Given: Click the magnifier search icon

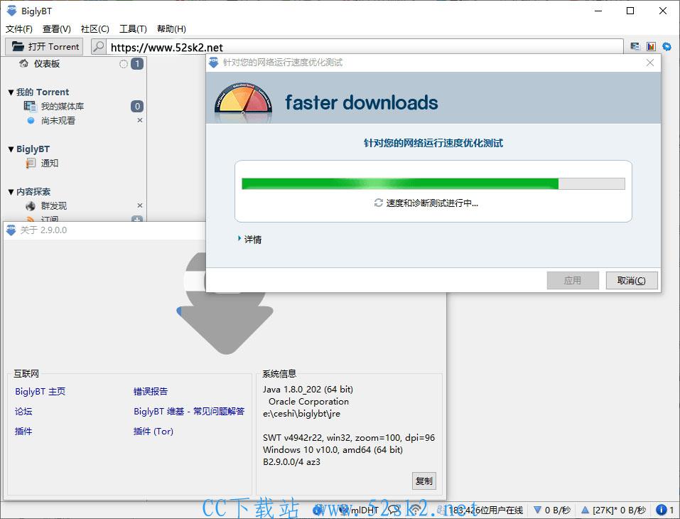Looking at the screenshot, I should pos(99,46).
